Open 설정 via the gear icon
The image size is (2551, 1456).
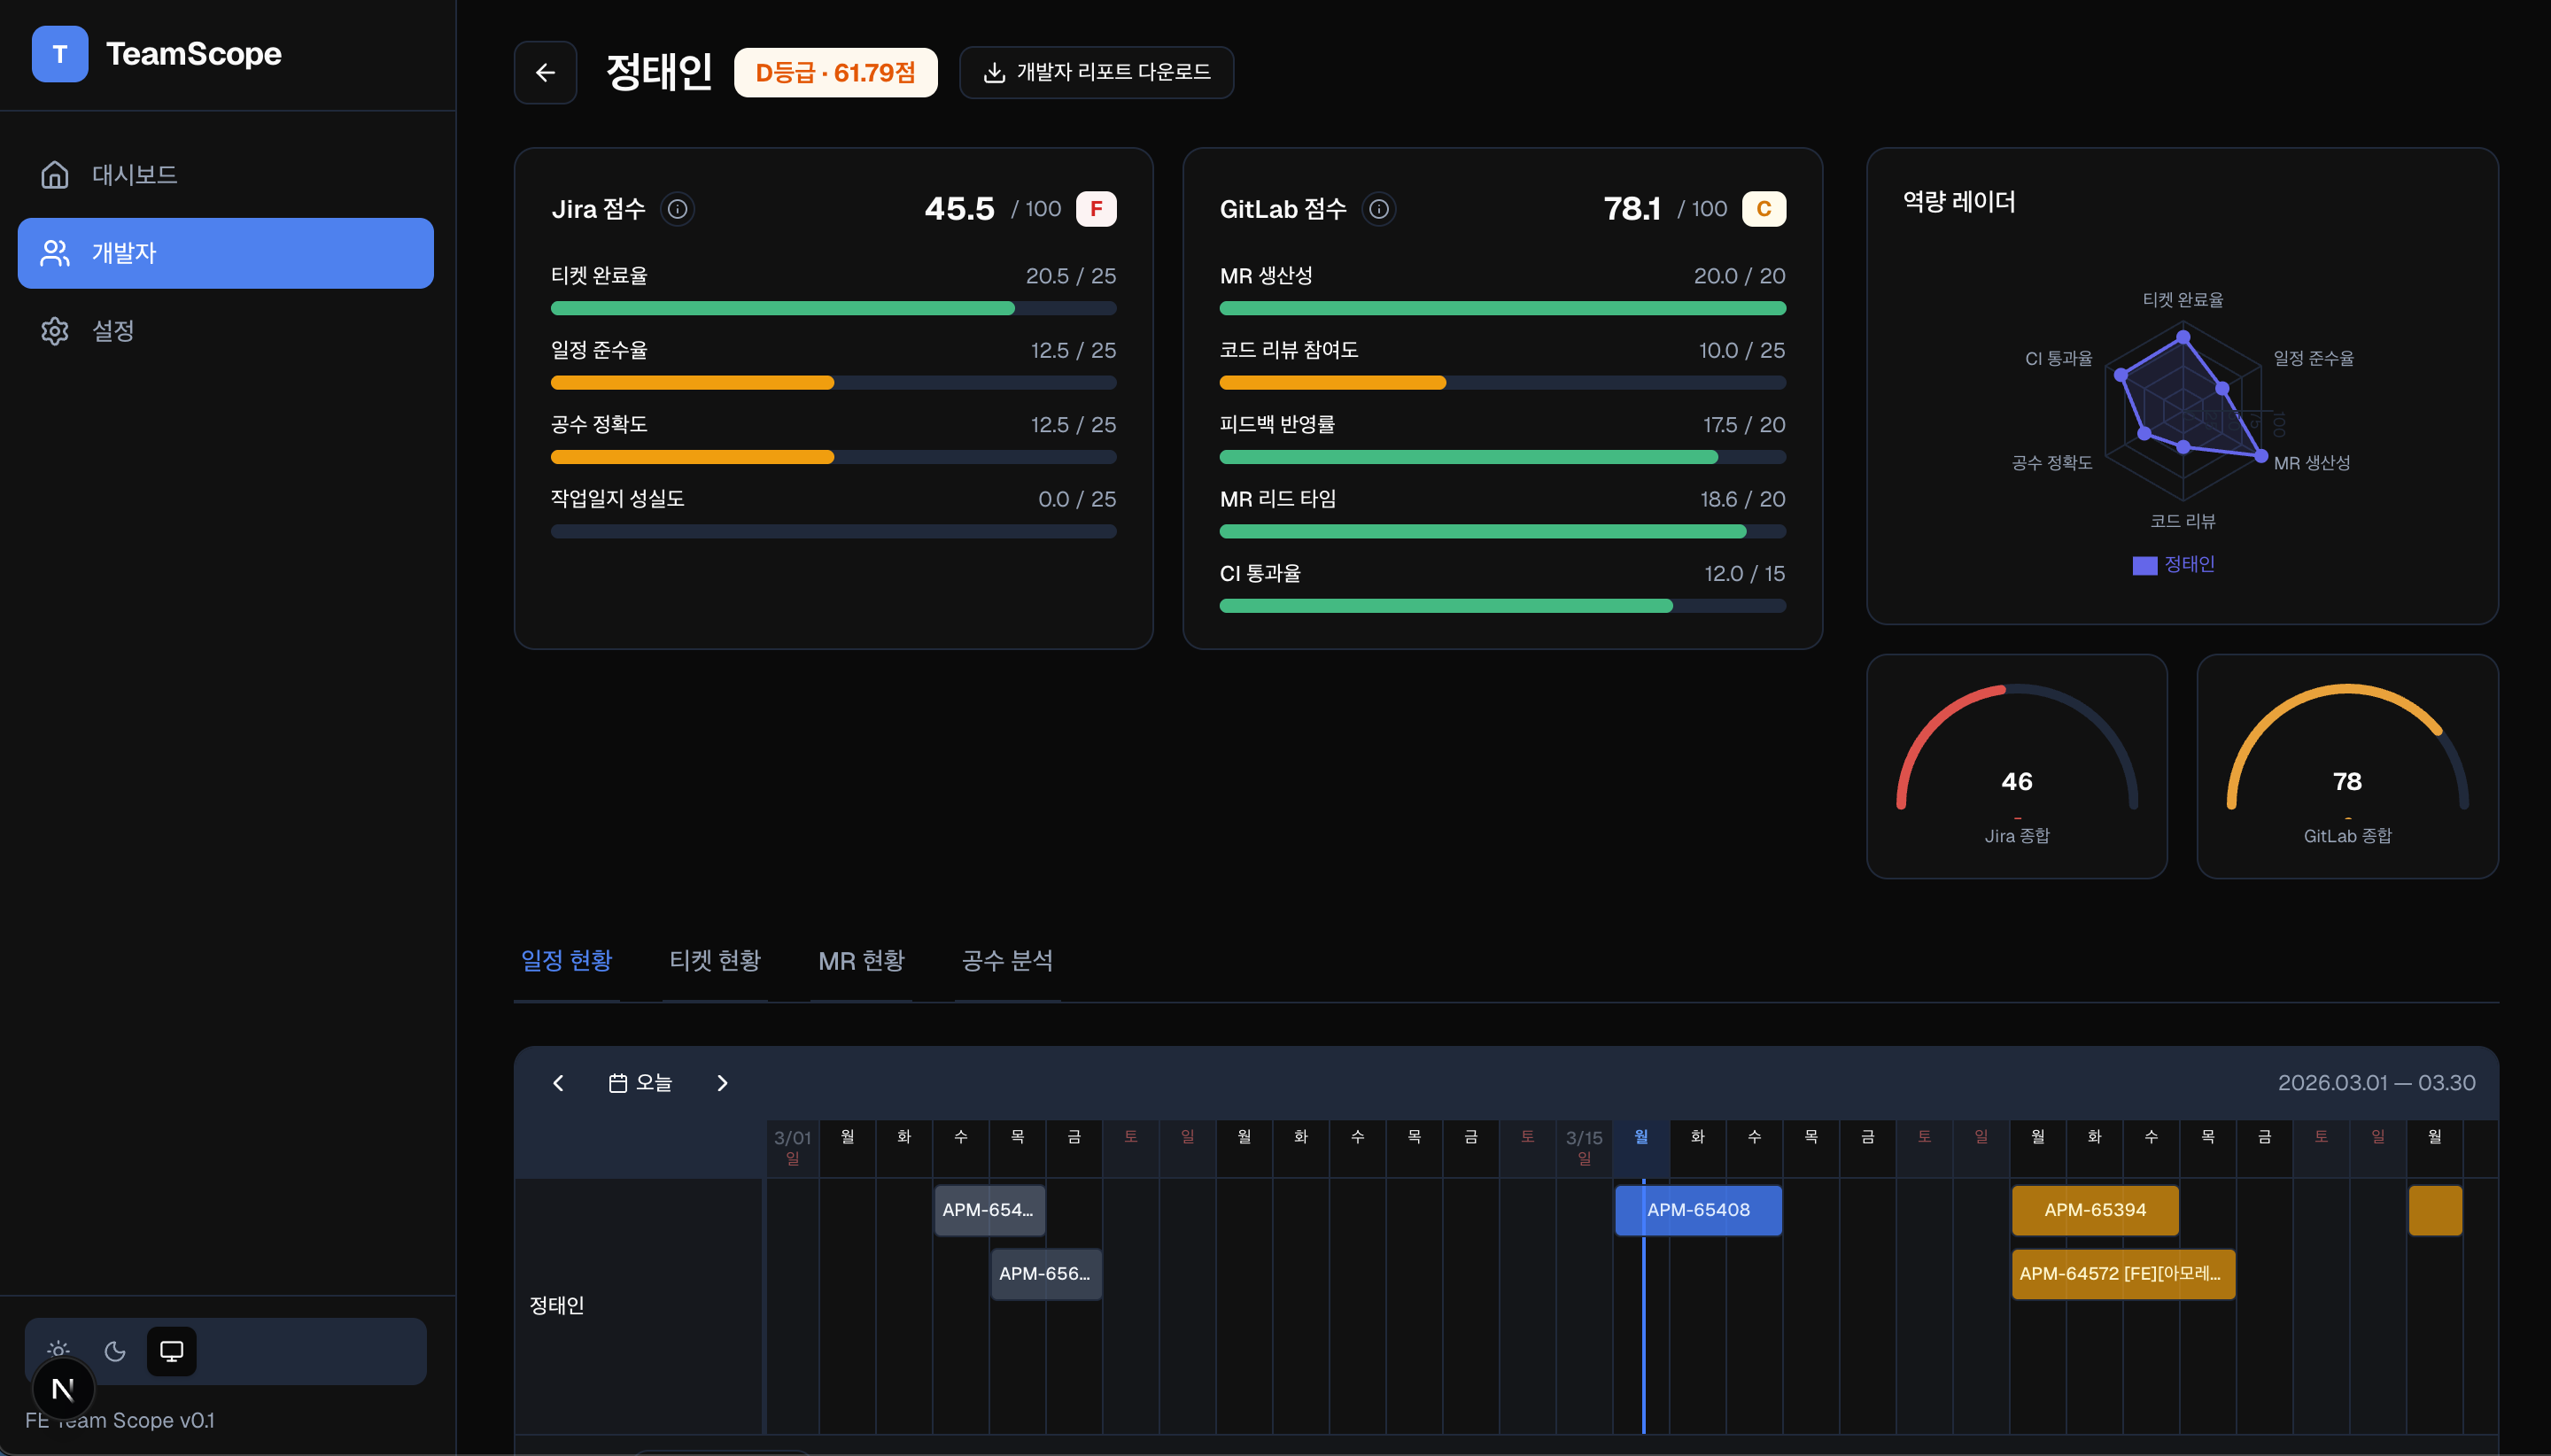(55, 331)
